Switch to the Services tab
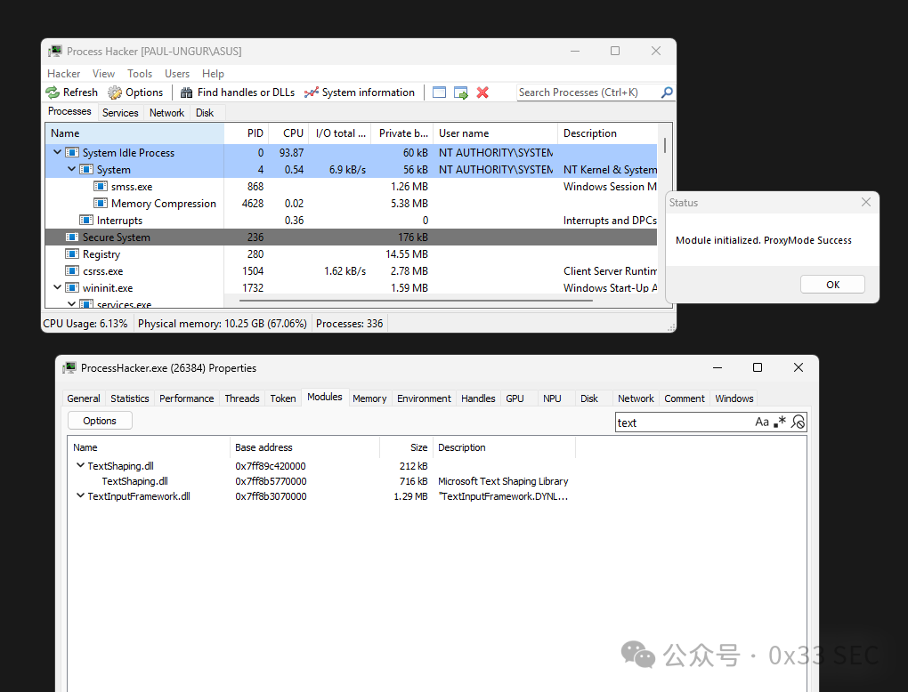 point(120,113)
